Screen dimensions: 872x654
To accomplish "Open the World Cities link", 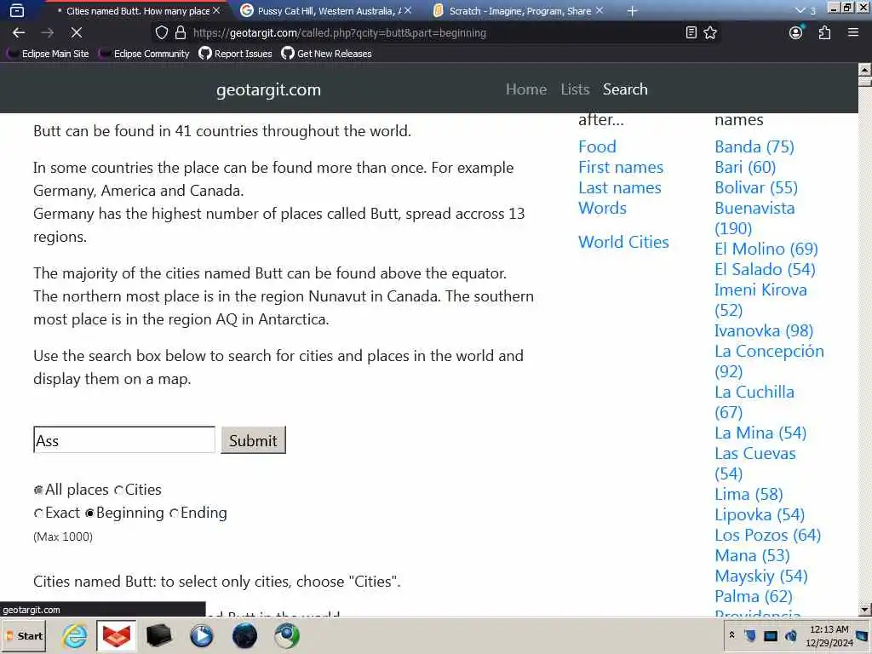I will coord(623,242).
